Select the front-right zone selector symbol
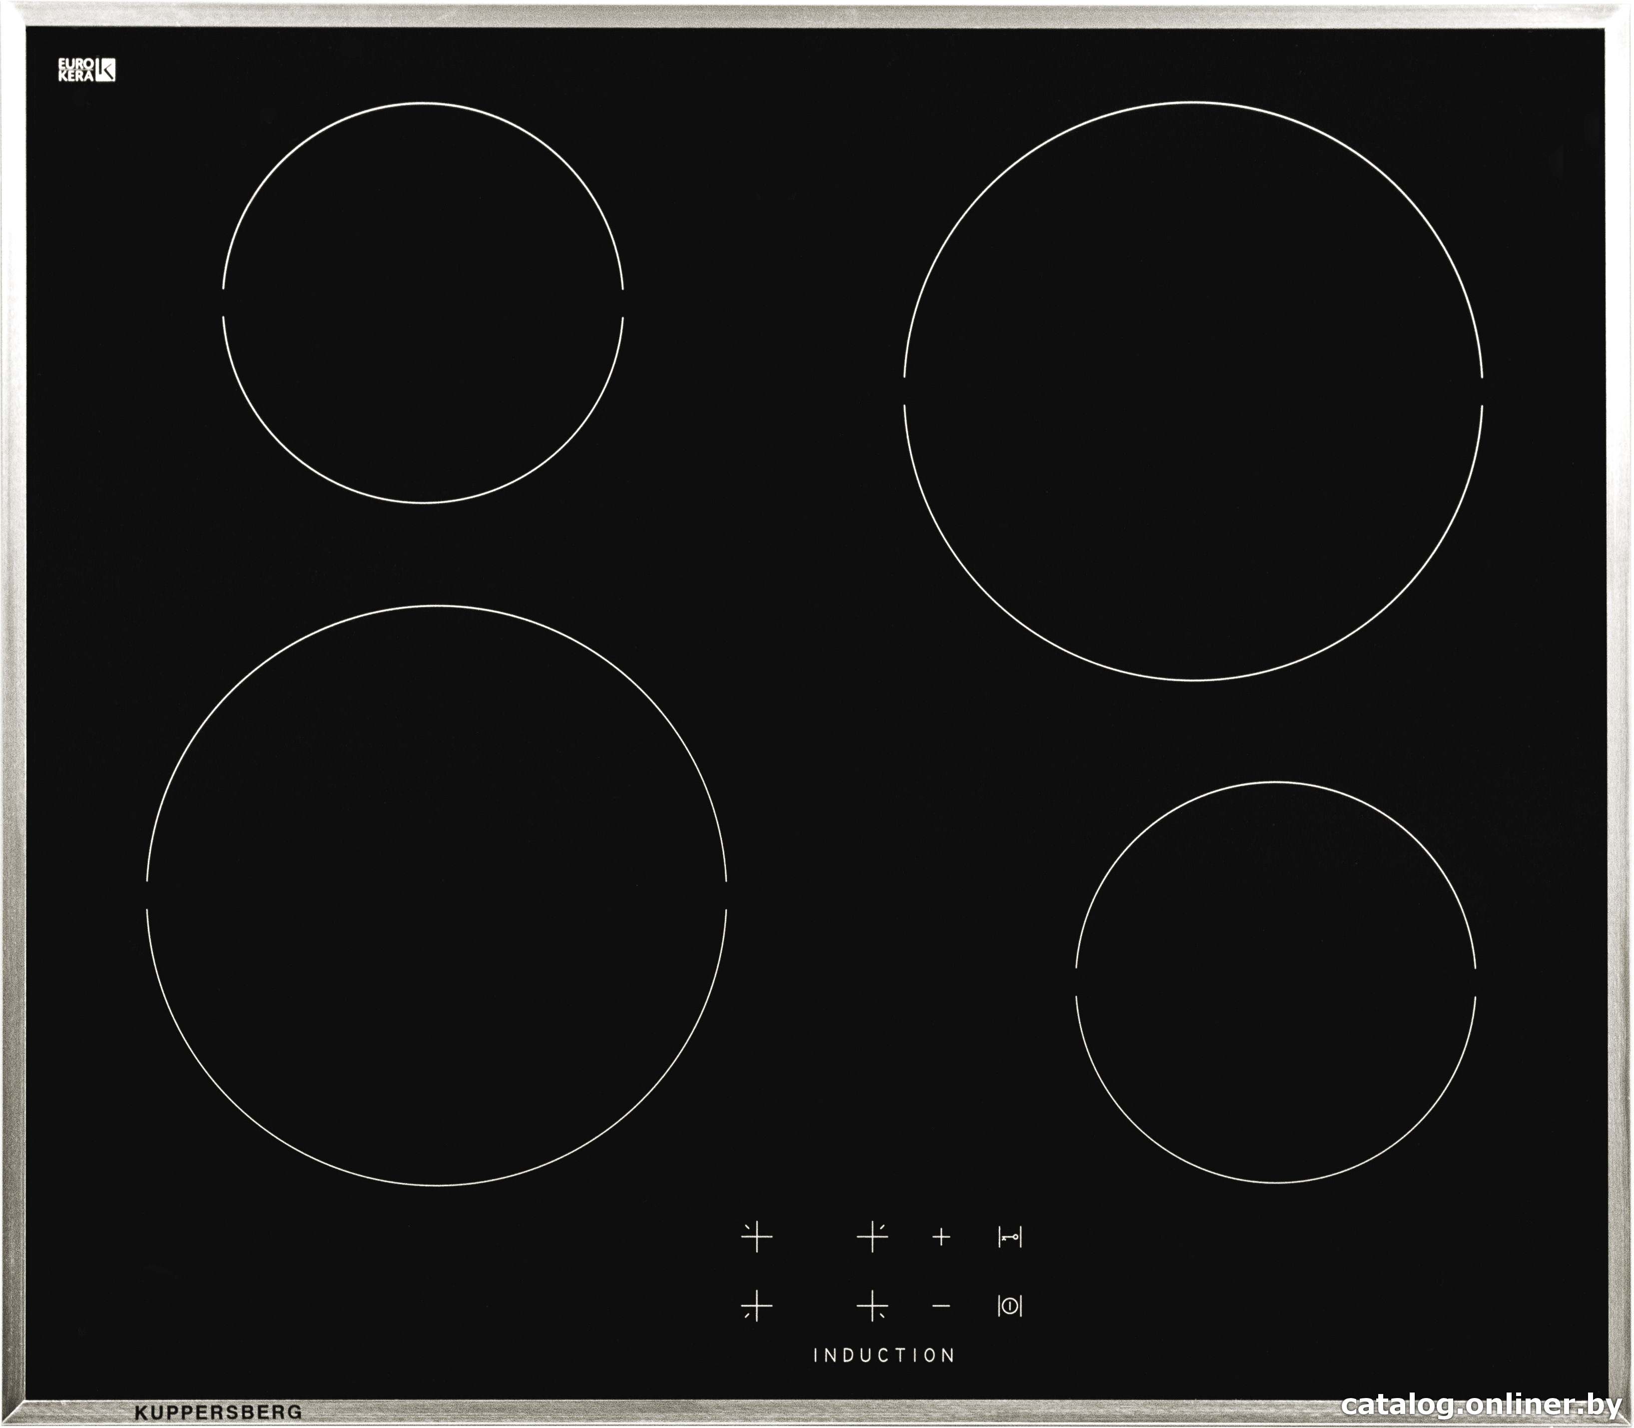Screen dimensions: 1634x1428 (872, 1306)
